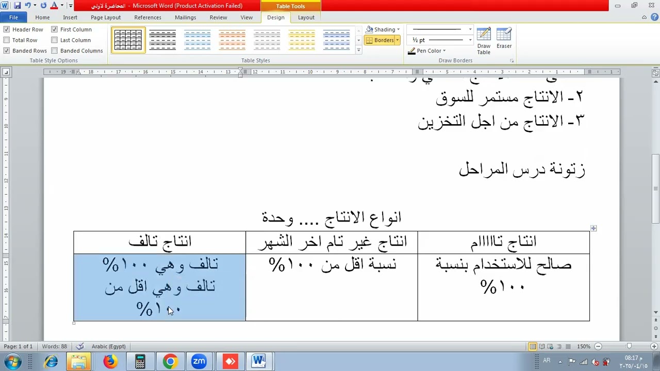Apply the black Light Shading table style

[x=162, y=40]
